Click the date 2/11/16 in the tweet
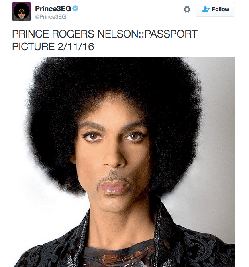Screen dimensions: 249x267 coord(76,47)
